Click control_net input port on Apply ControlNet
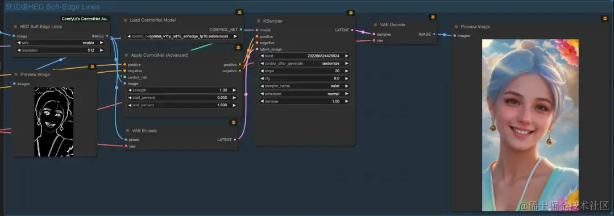Viewport: 614px width, 216px height. (x=125, y=77)
